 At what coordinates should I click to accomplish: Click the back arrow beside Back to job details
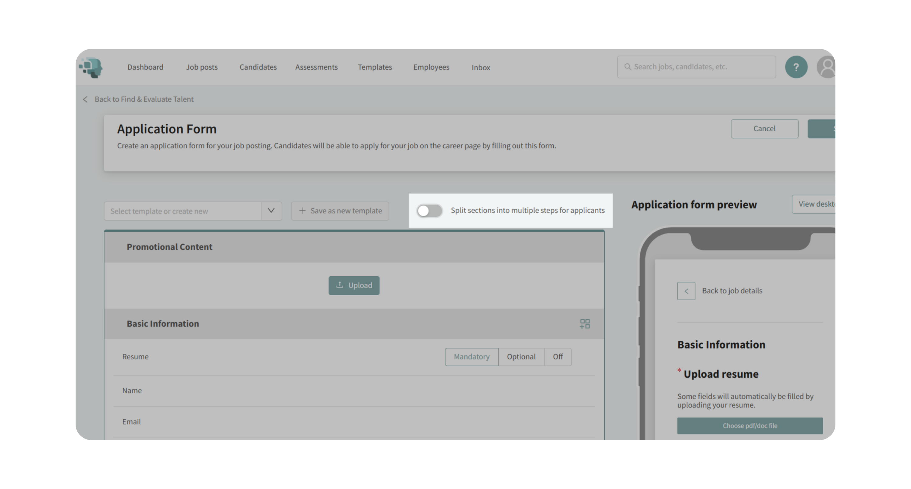tap(686, 291)
